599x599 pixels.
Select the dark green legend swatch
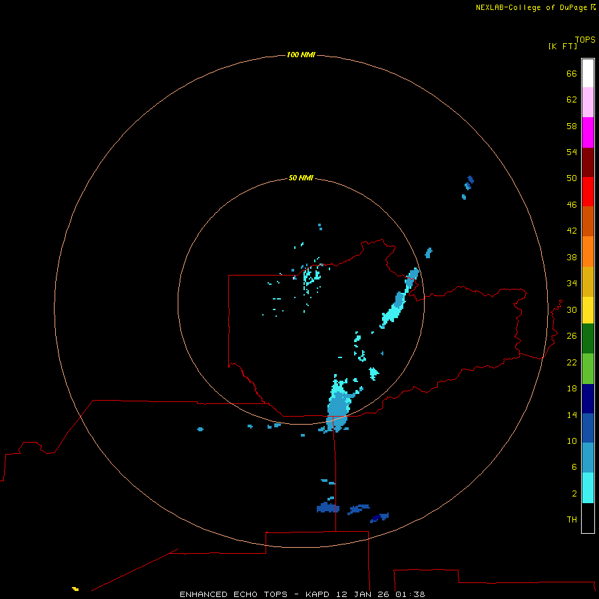pyautogui.click(x=588, y=339)
